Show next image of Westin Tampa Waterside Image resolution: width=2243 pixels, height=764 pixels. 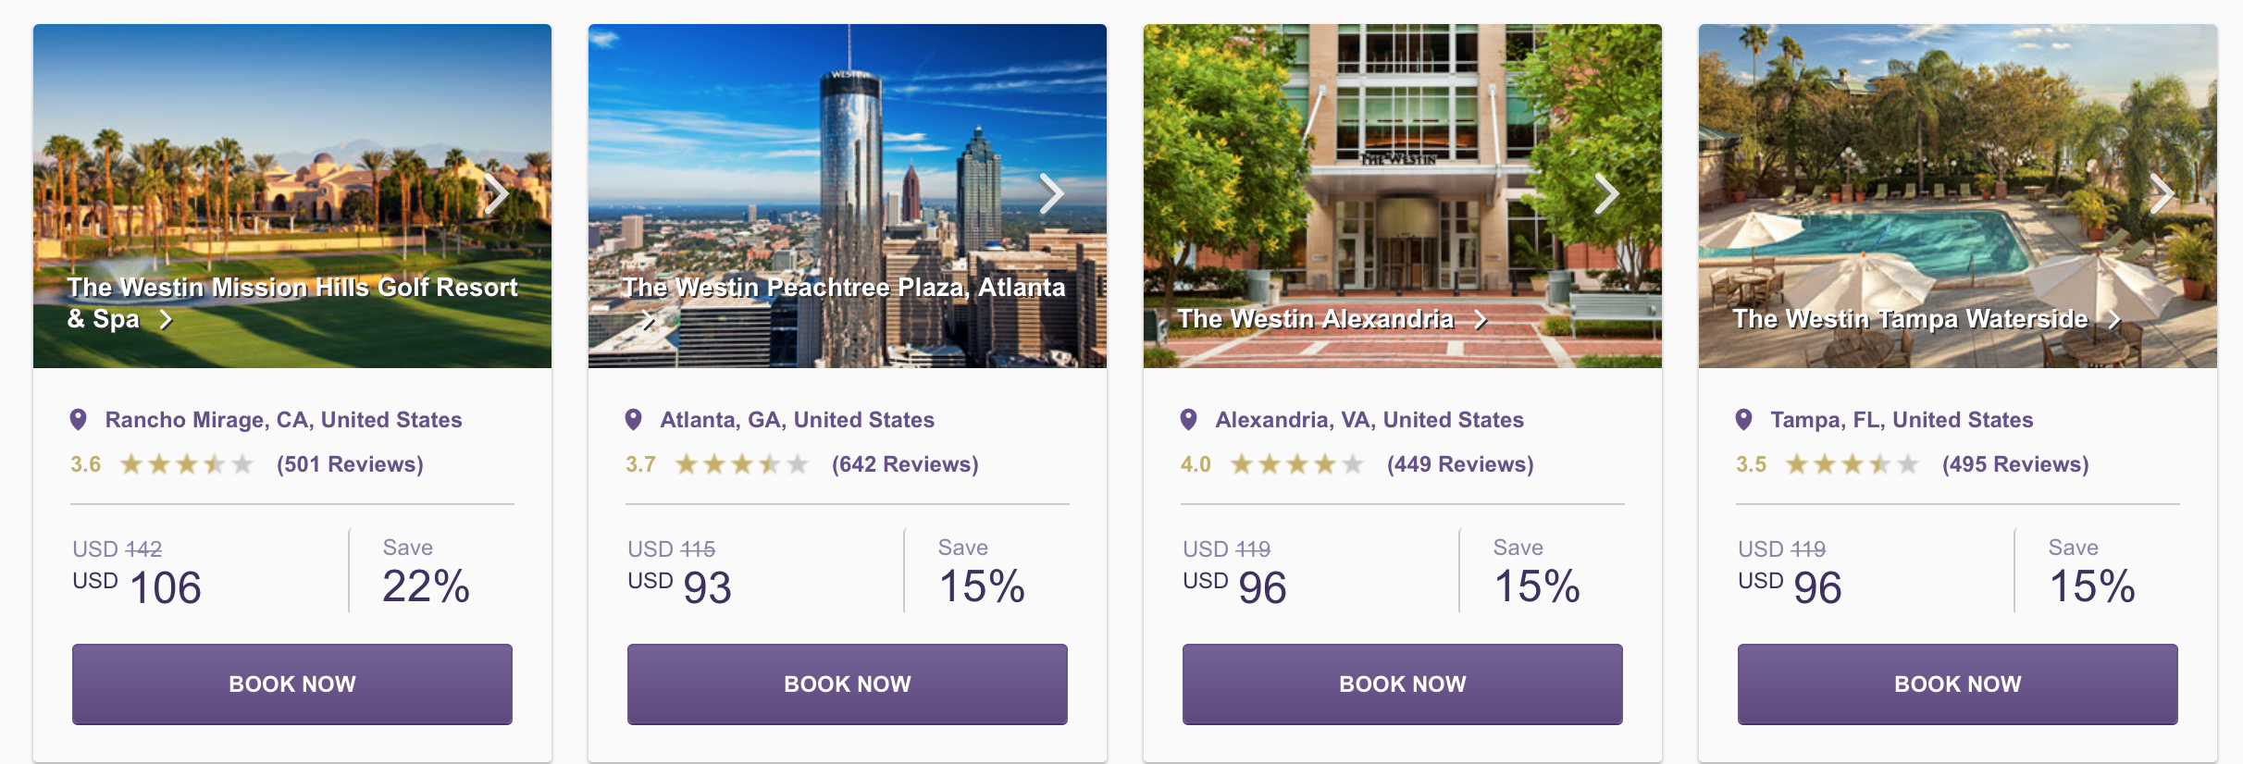(2162, 194)
